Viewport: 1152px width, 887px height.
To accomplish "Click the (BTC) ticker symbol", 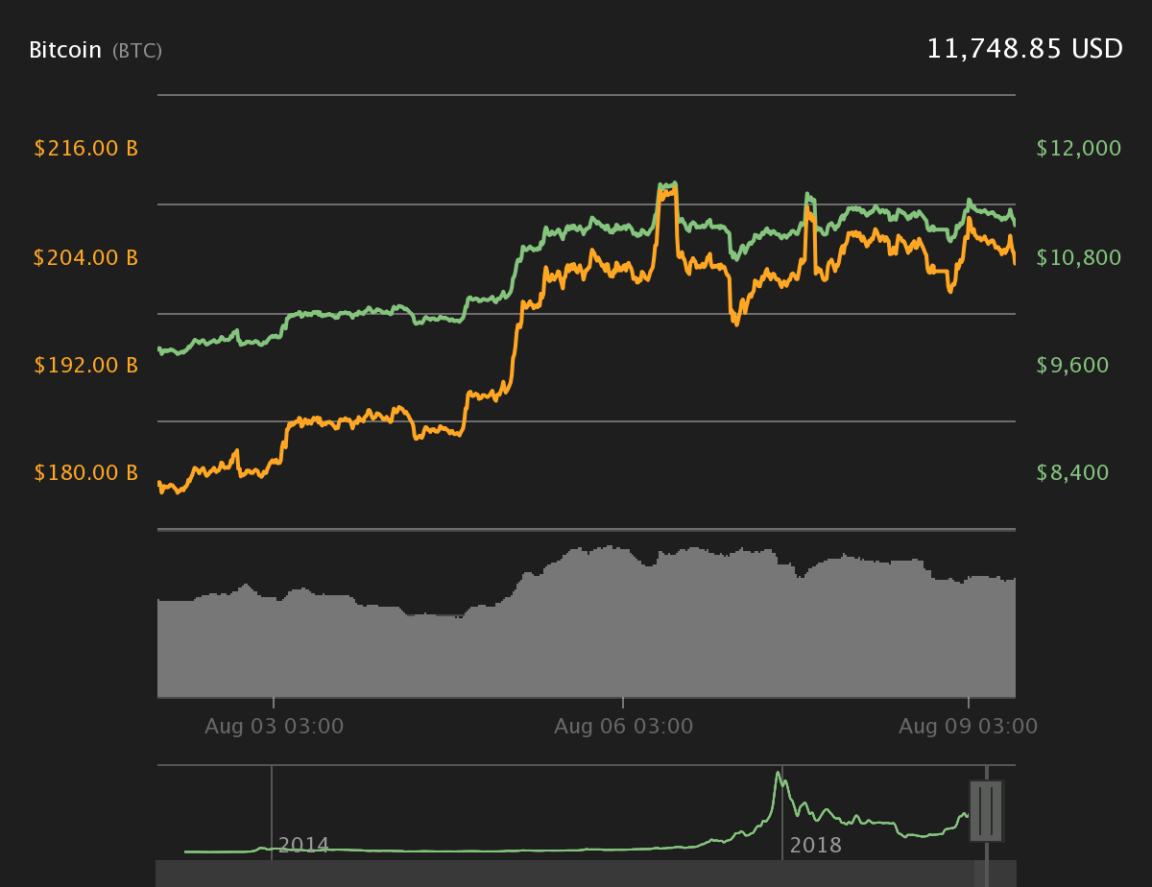I will point(137,51).
